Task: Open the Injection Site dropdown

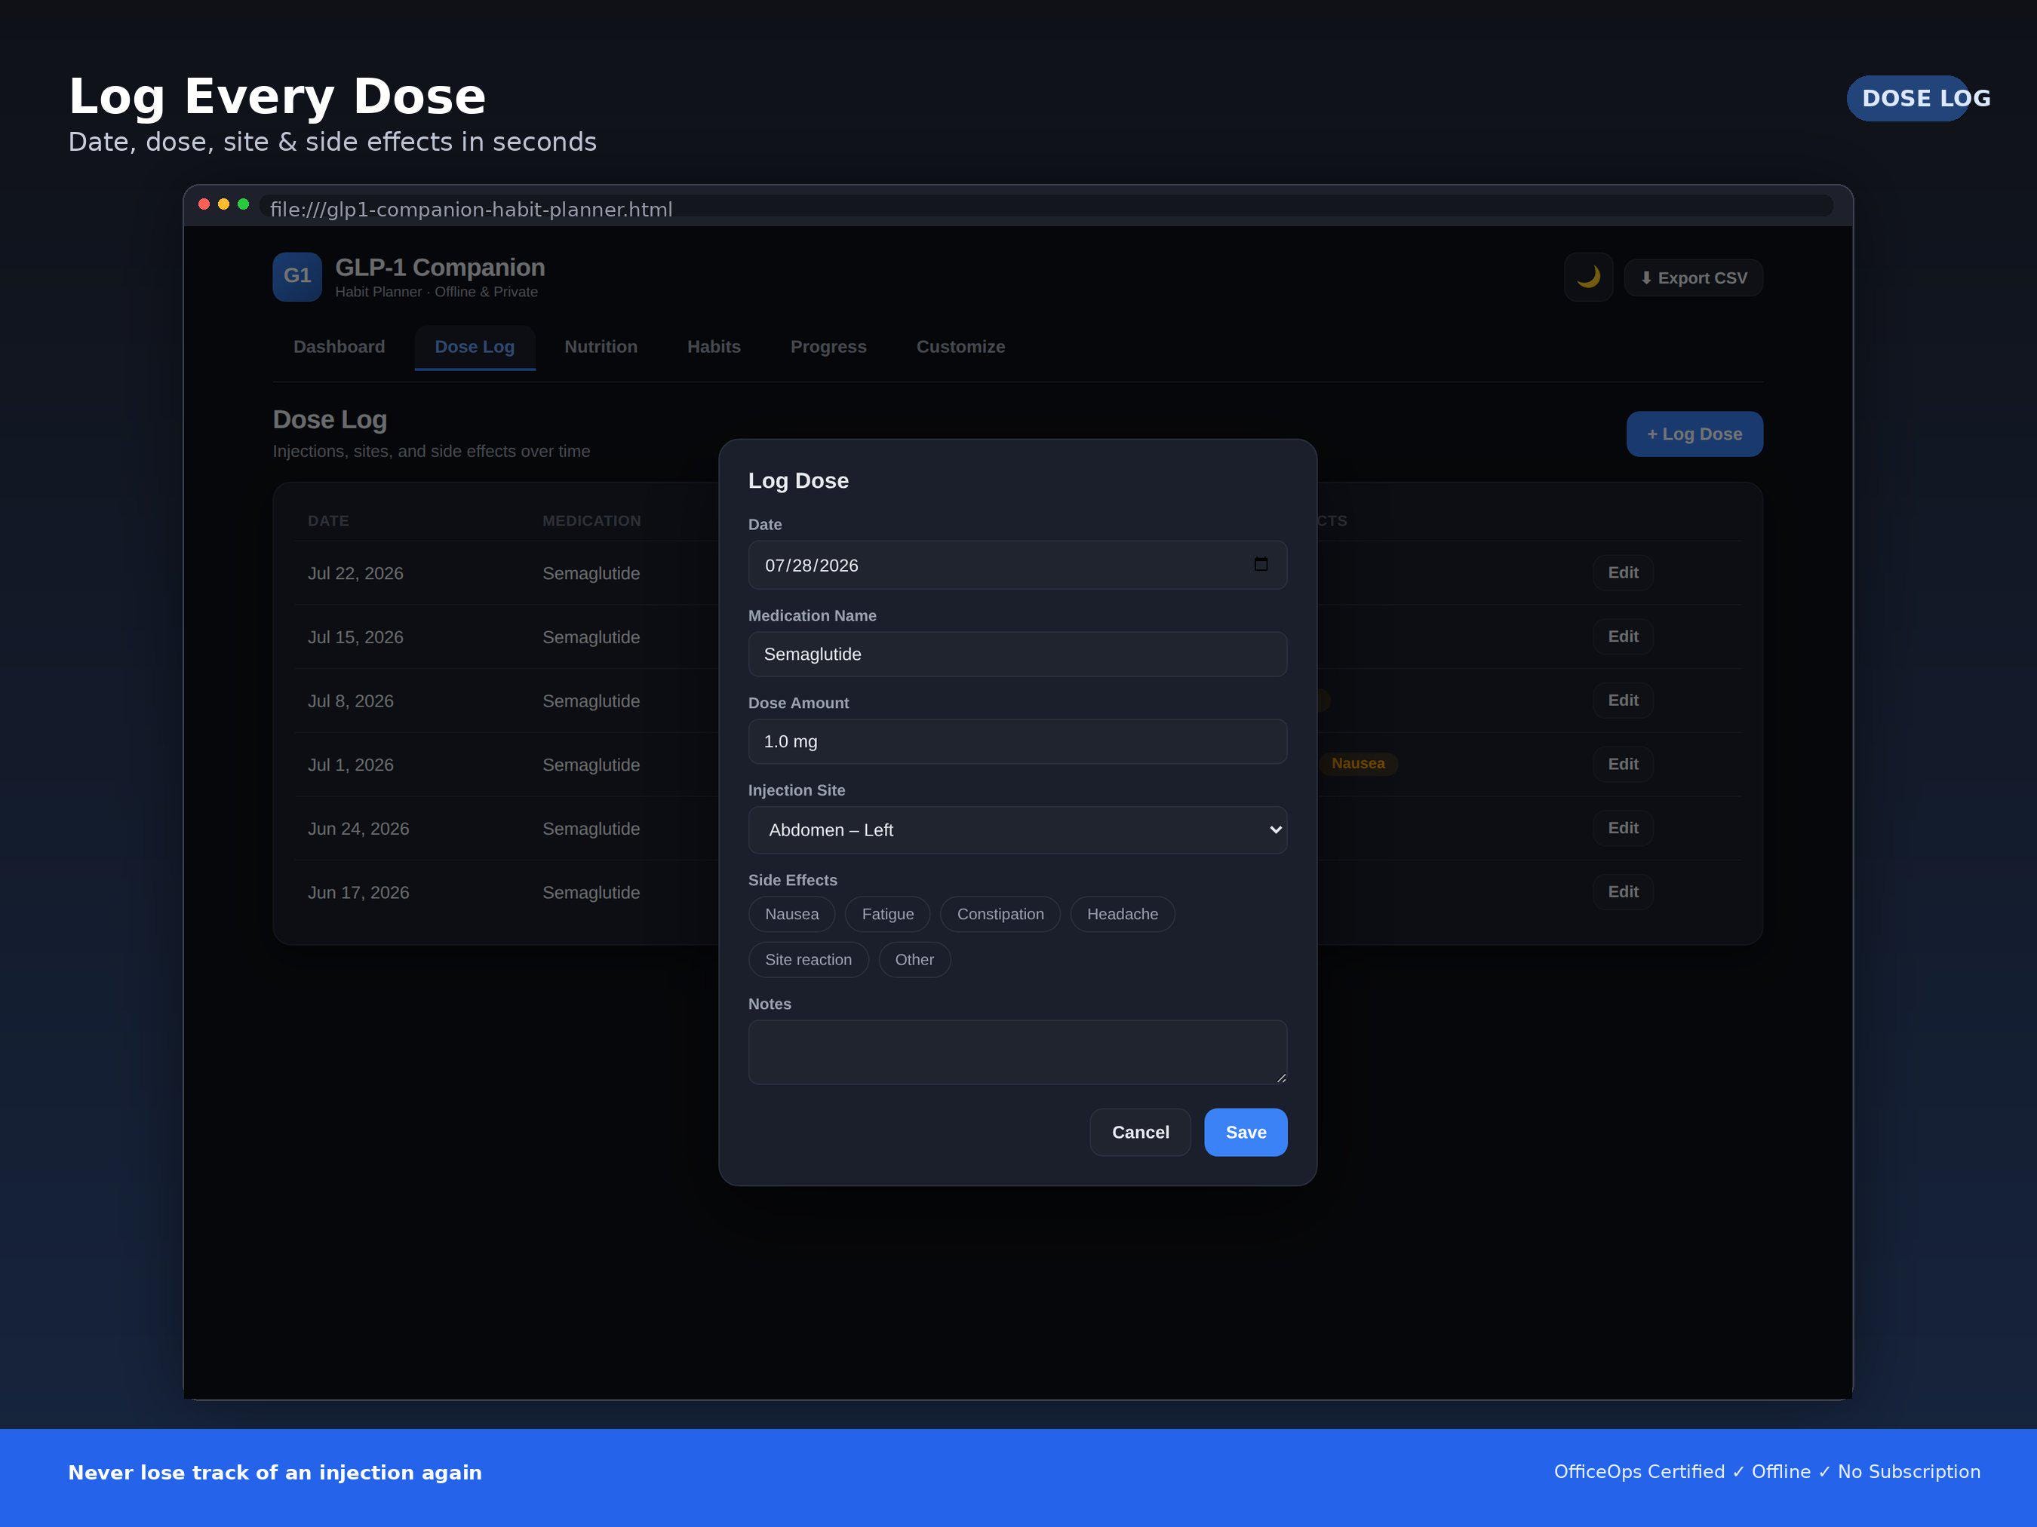Action: click(x=1018, y=830)
